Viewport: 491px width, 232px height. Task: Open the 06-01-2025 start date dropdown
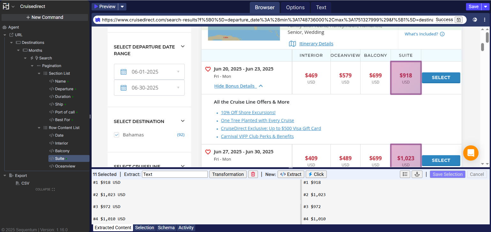pos(178,72)
